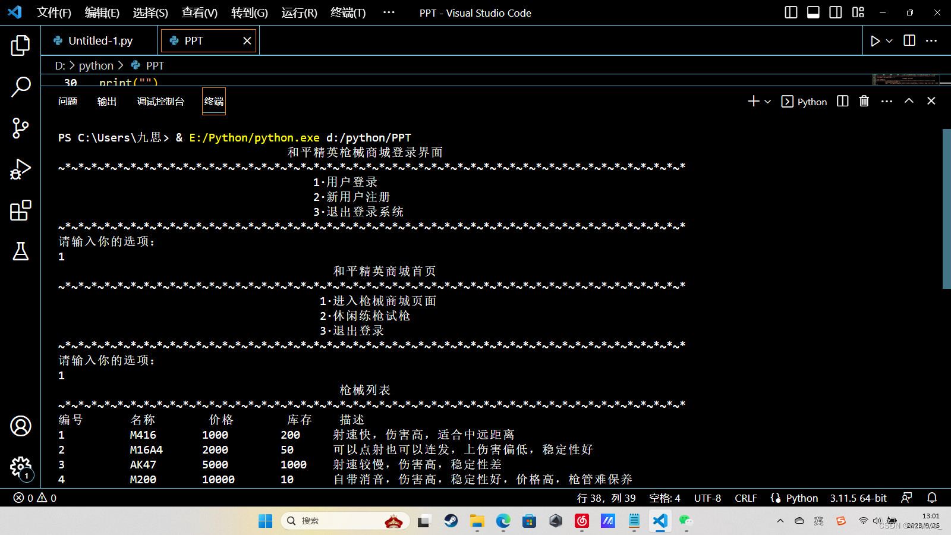Close the terminal panel
The width and height of the screenshot is (951, 535).
point(931,101)
